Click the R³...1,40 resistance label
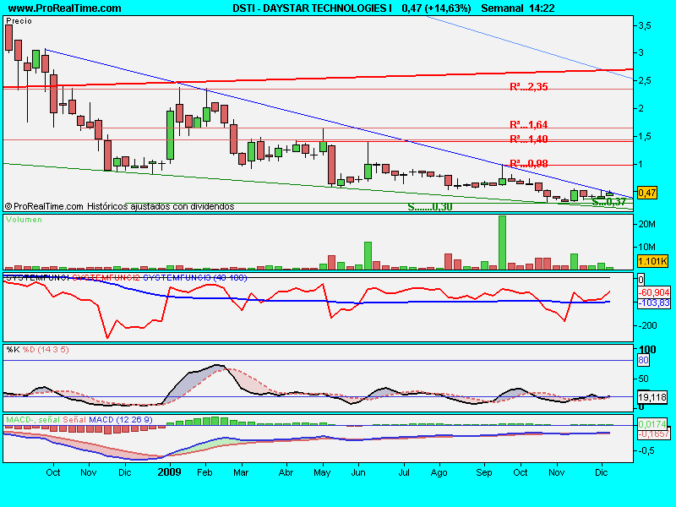 pyautogui.click(x=529, y=139)
